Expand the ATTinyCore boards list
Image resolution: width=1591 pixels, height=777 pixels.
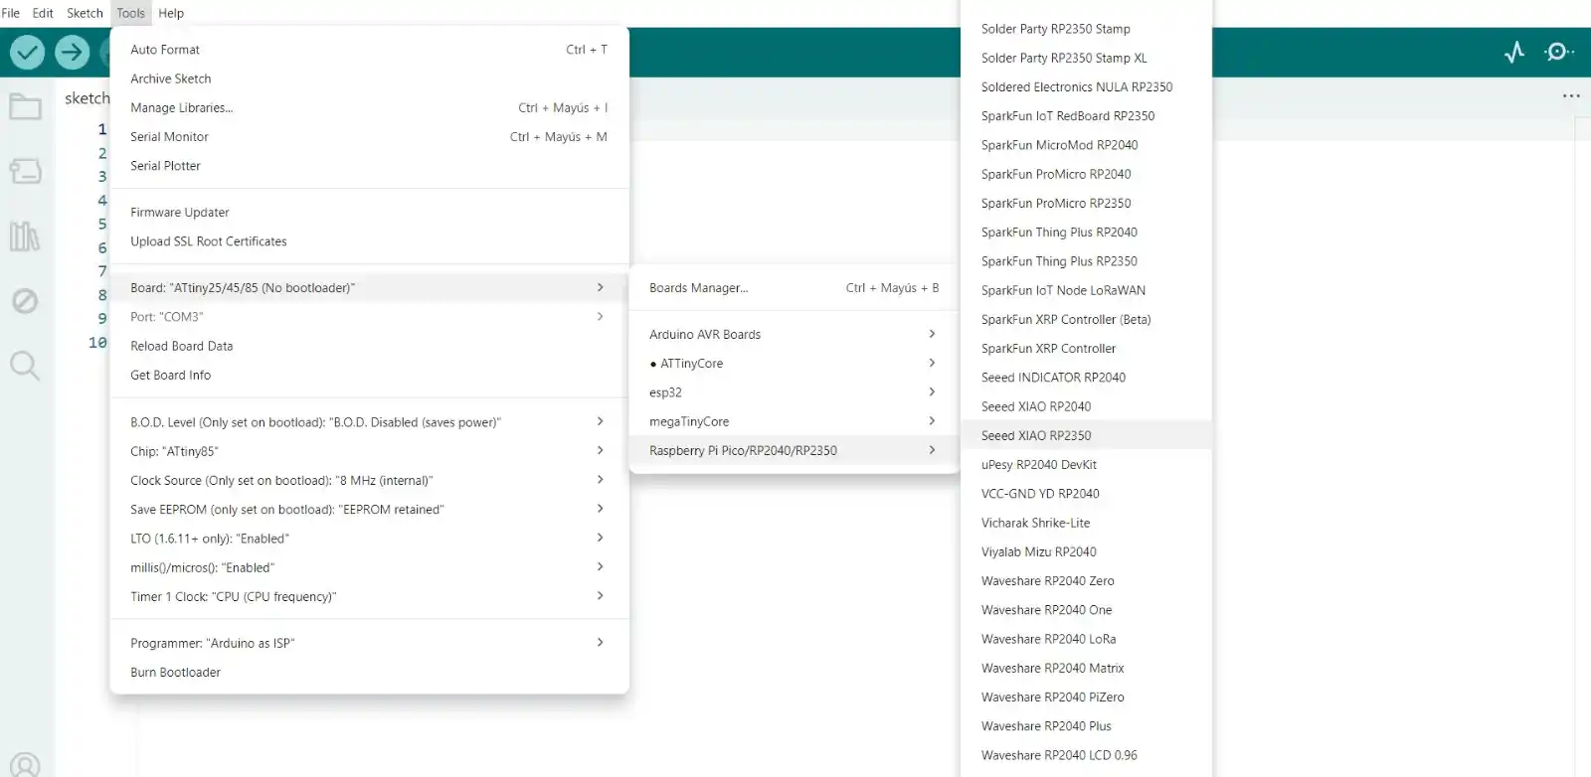[x=794, y=364]
